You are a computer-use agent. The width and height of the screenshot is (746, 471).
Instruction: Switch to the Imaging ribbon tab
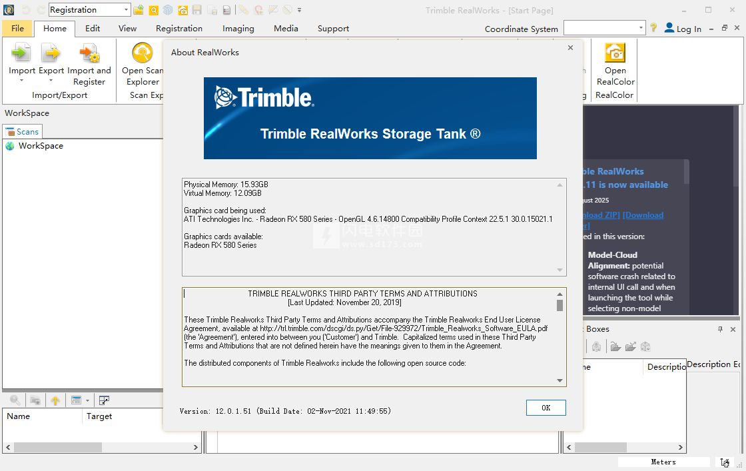pyautogui.click(x=238, y=29)
